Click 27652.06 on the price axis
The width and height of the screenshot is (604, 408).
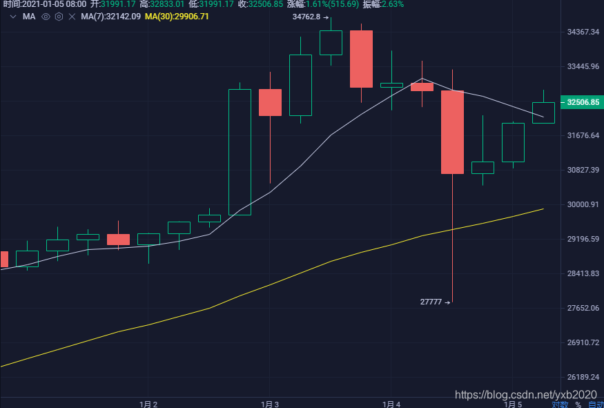(x=583, y=308)
